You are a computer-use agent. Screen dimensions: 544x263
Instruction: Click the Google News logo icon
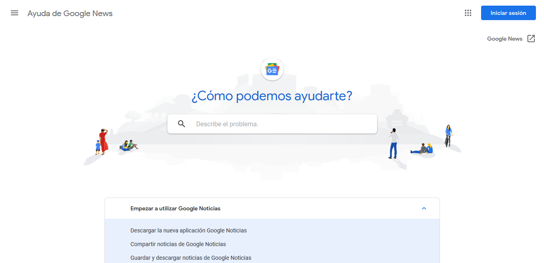[272, 69]
